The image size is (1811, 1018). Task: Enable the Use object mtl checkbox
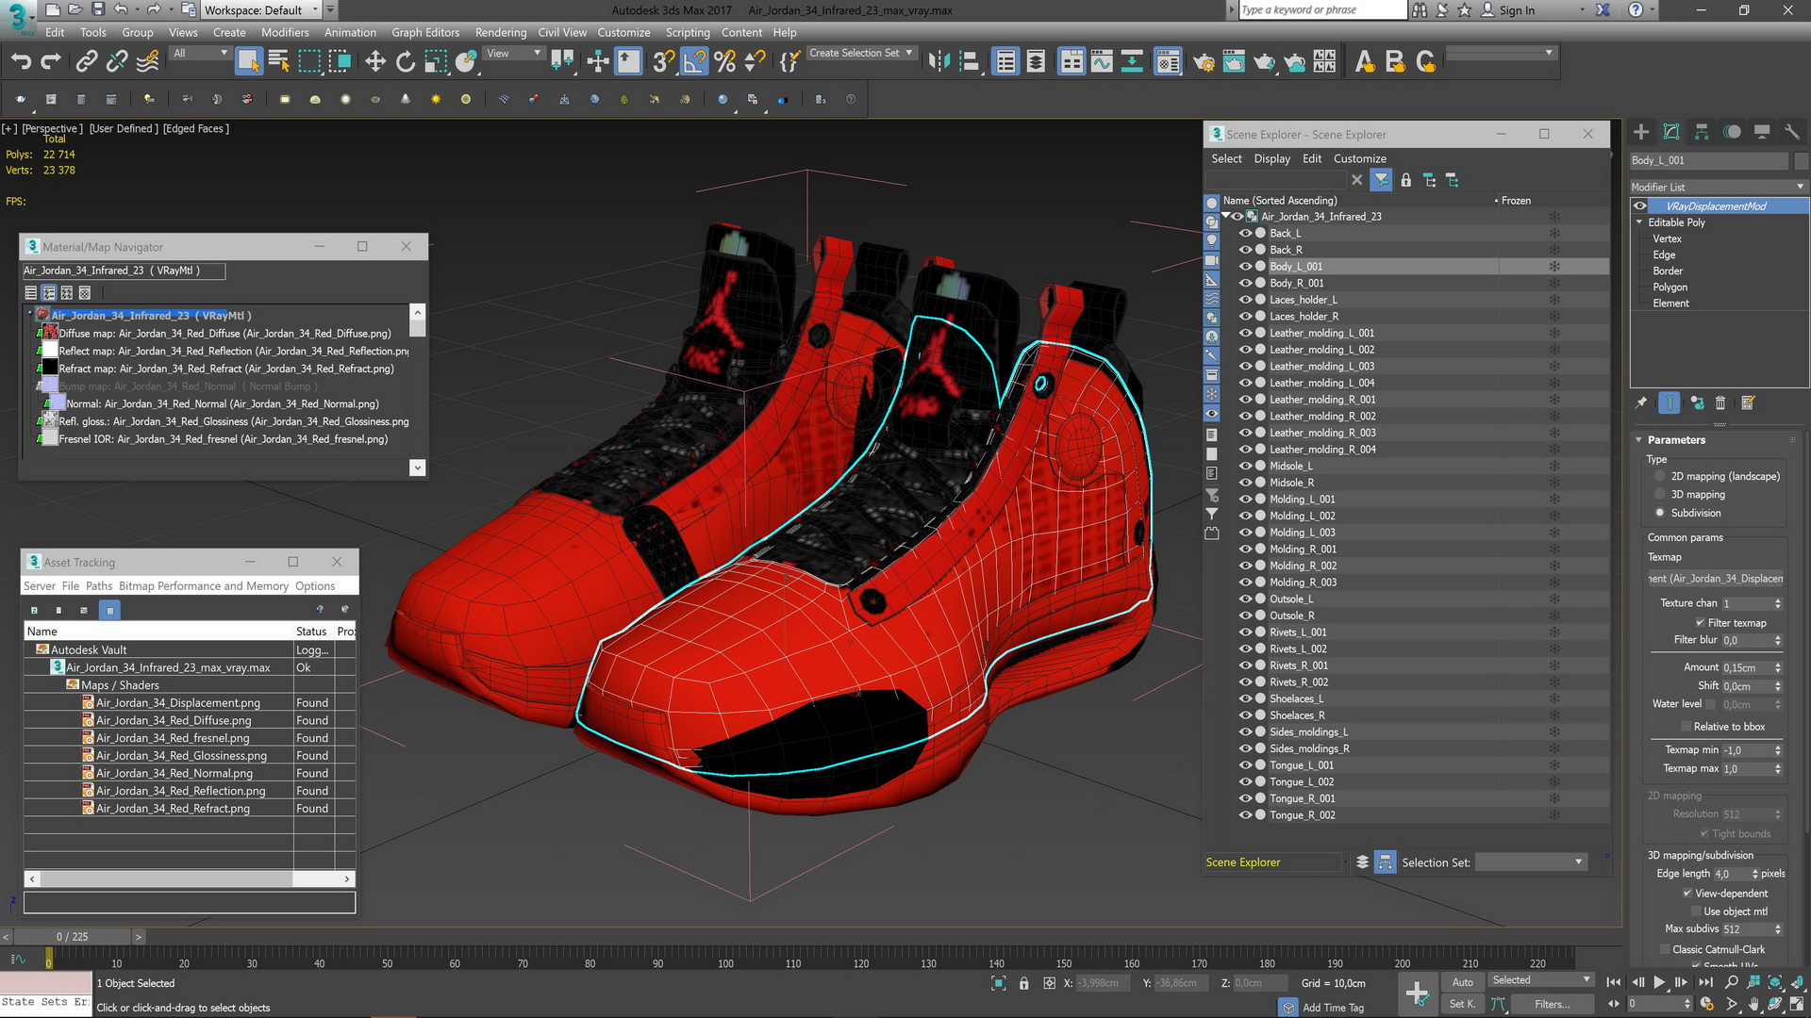[1695, 911]
